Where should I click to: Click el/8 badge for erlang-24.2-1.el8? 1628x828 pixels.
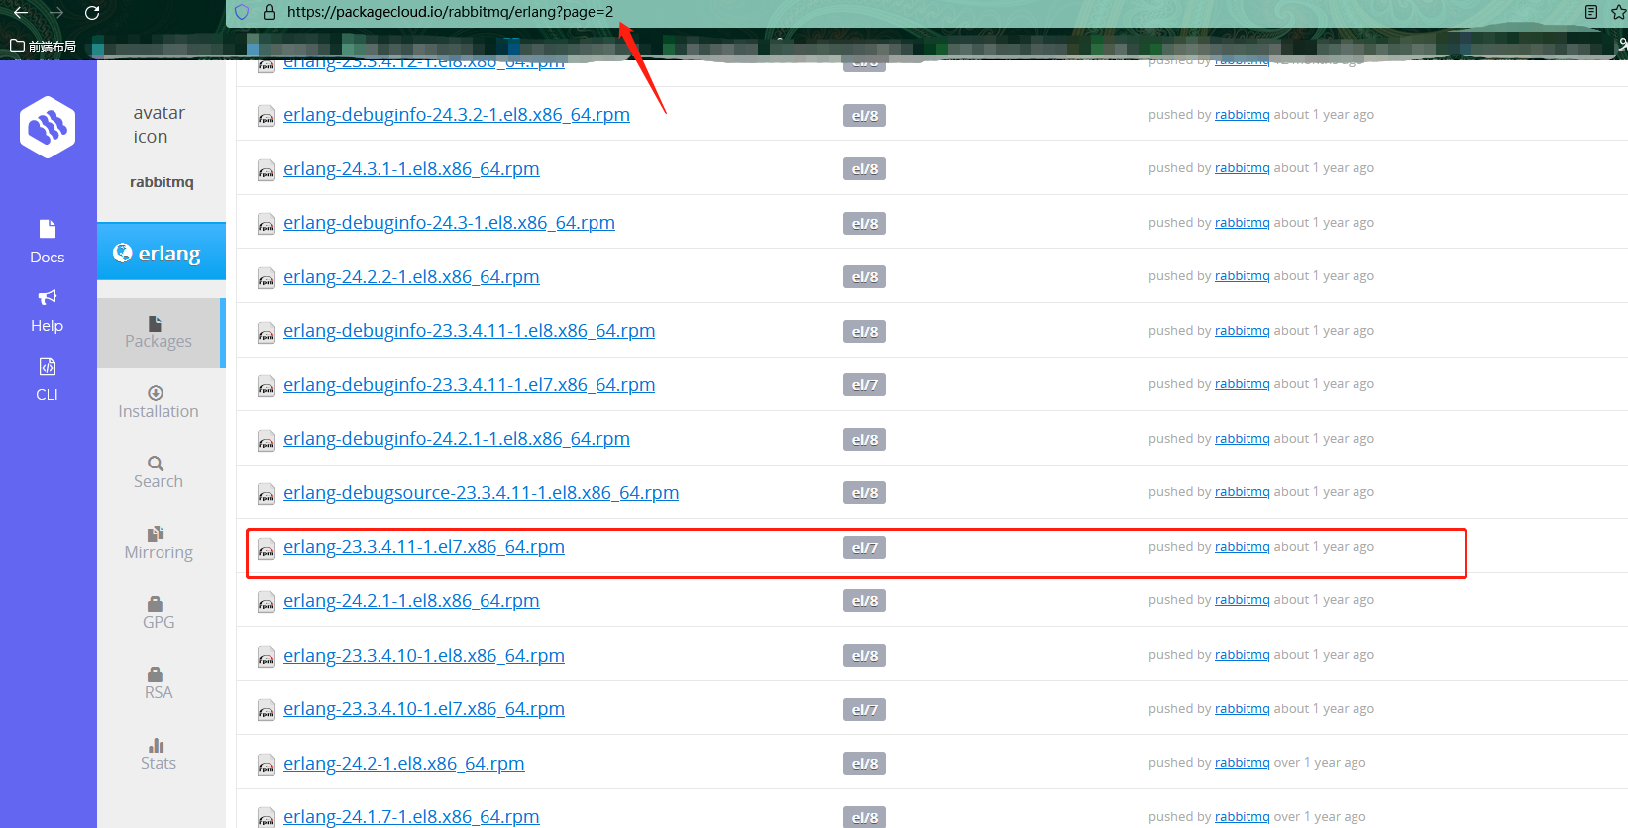[864, 764]
